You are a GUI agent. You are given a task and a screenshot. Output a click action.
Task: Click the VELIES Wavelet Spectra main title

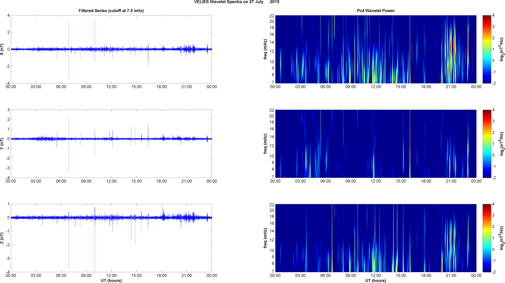point(237,2)
